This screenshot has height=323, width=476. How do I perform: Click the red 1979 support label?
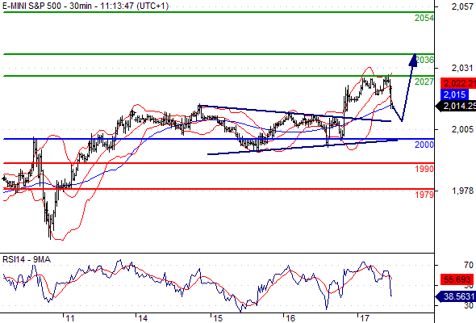click(x=424, y=194)
